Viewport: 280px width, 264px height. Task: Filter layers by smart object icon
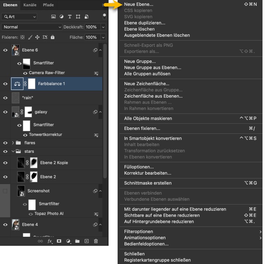(x=86, y=16)
